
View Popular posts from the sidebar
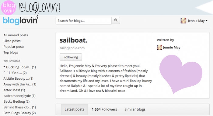pyautogui.click(x=14, y=47)
